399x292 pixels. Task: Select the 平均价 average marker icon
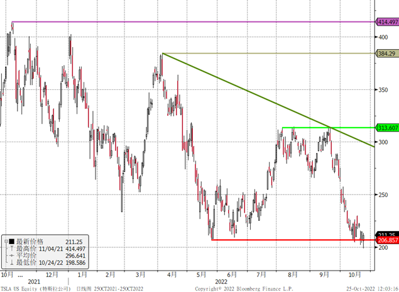click(11, 255)
